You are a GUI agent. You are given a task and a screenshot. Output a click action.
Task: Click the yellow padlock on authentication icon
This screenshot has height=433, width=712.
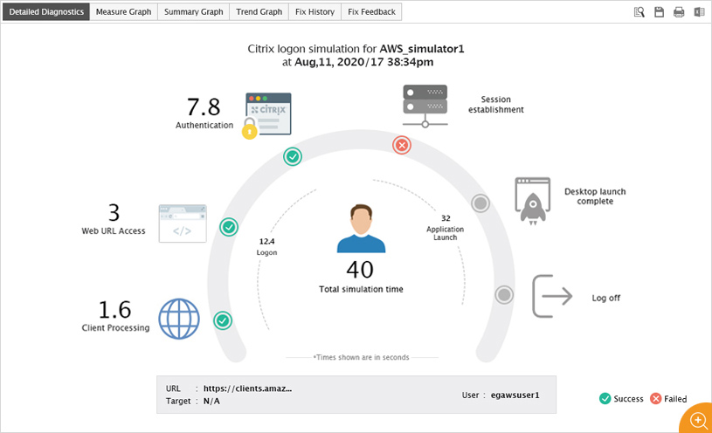coord(249,128)
